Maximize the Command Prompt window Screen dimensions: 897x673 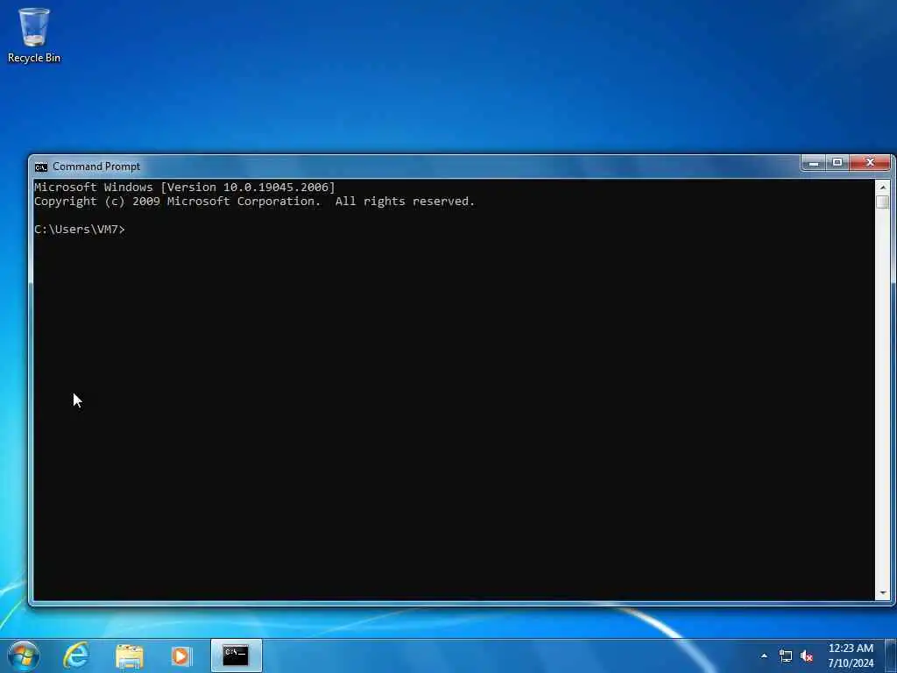[837, 163]
